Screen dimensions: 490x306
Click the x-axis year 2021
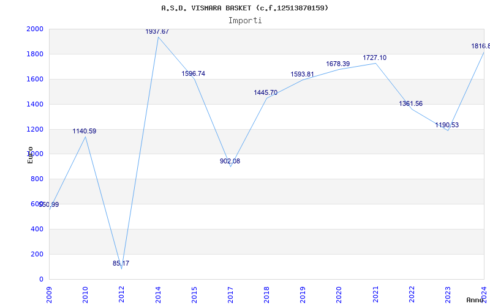point(375,295)
